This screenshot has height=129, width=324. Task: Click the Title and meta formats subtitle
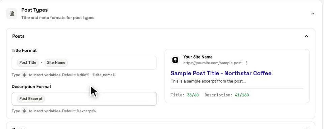58,18
